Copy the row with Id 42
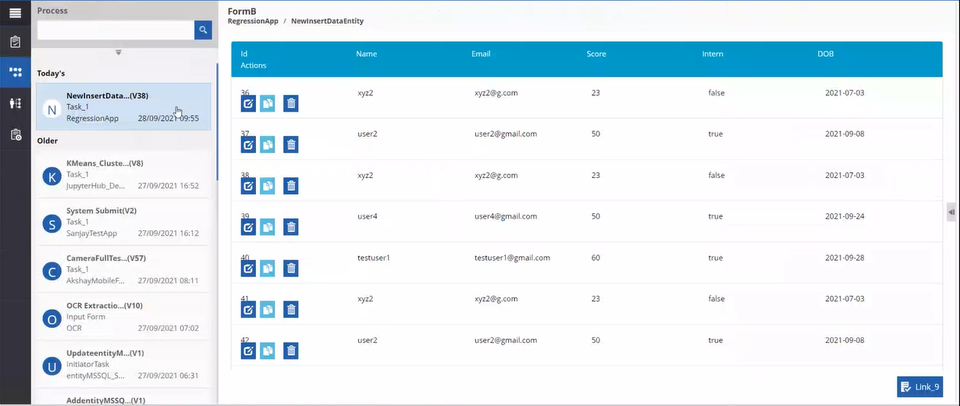The image size is (960, 406). coord(268,351)
